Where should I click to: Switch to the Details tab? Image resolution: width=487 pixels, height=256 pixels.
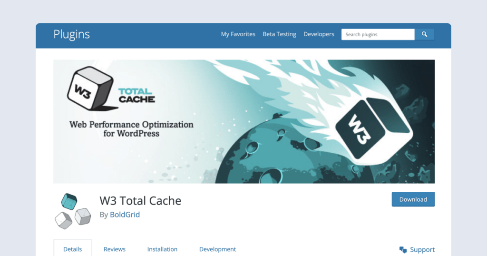pyautogui.click(x=73, y=249)
